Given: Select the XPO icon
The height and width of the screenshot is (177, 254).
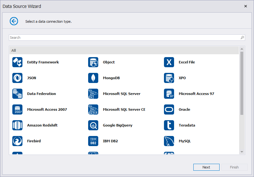Looking at the screenshot, I should coord(169,78).
